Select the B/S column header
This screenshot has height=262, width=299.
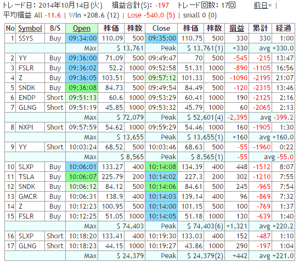click(x=55, y=28)
